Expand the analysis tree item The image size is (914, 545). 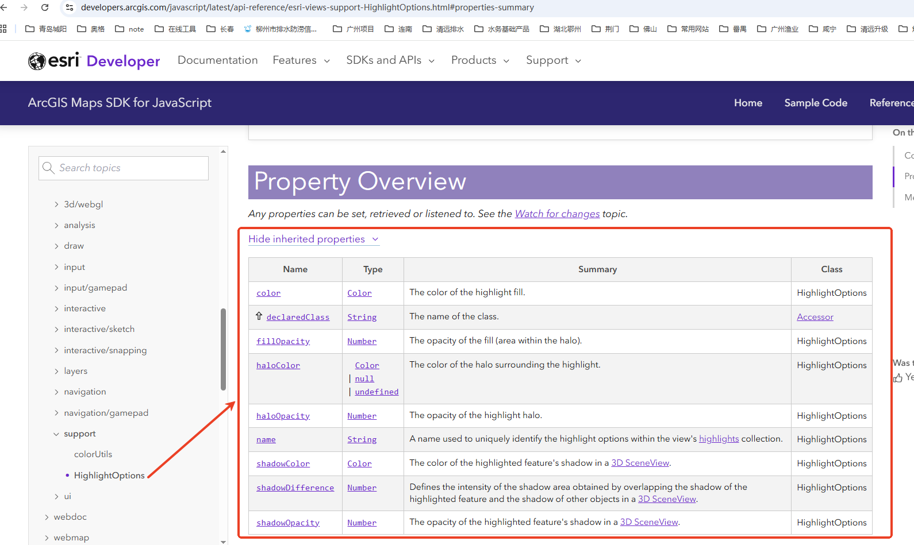pos(56,225)
